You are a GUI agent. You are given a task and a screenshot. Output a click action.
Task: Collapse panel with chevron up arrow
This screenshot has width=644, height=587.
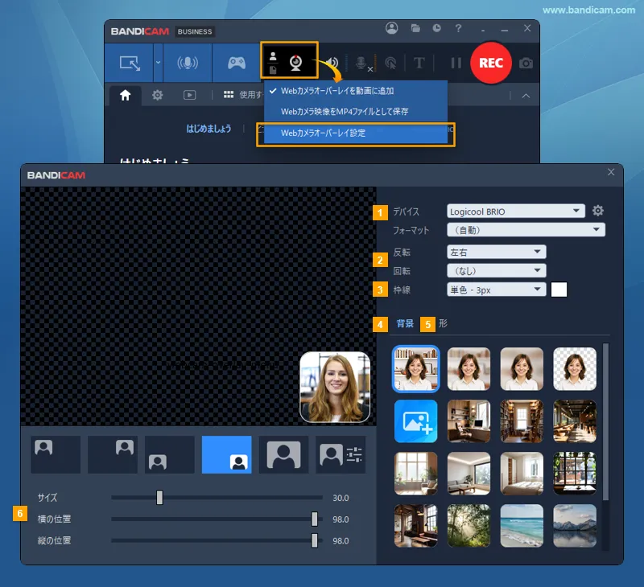tap(526, 96)
